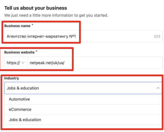Viewport: 164px width, 132px height.
Task: Collapse the Industry dropdown with the up chevron
Action: click(158, 88)
